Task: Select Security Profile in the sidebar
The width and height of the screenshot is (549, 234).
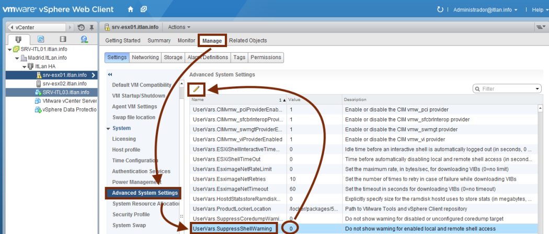Action: coord(131,215)
